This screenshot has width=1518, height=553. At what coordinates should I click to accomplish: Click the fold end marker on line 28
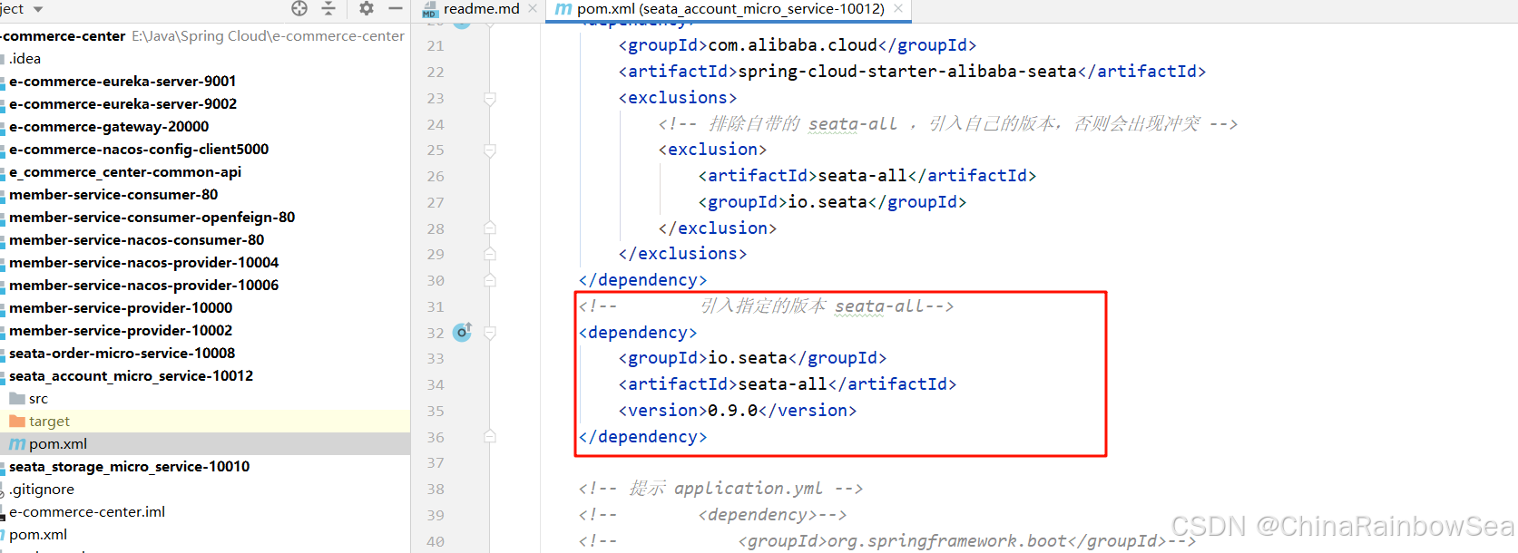click(490, 228)
